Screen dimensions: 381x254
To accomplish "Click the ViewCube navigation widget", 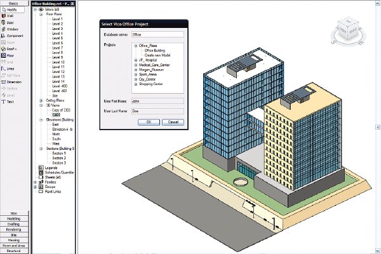I will [348, 31].
